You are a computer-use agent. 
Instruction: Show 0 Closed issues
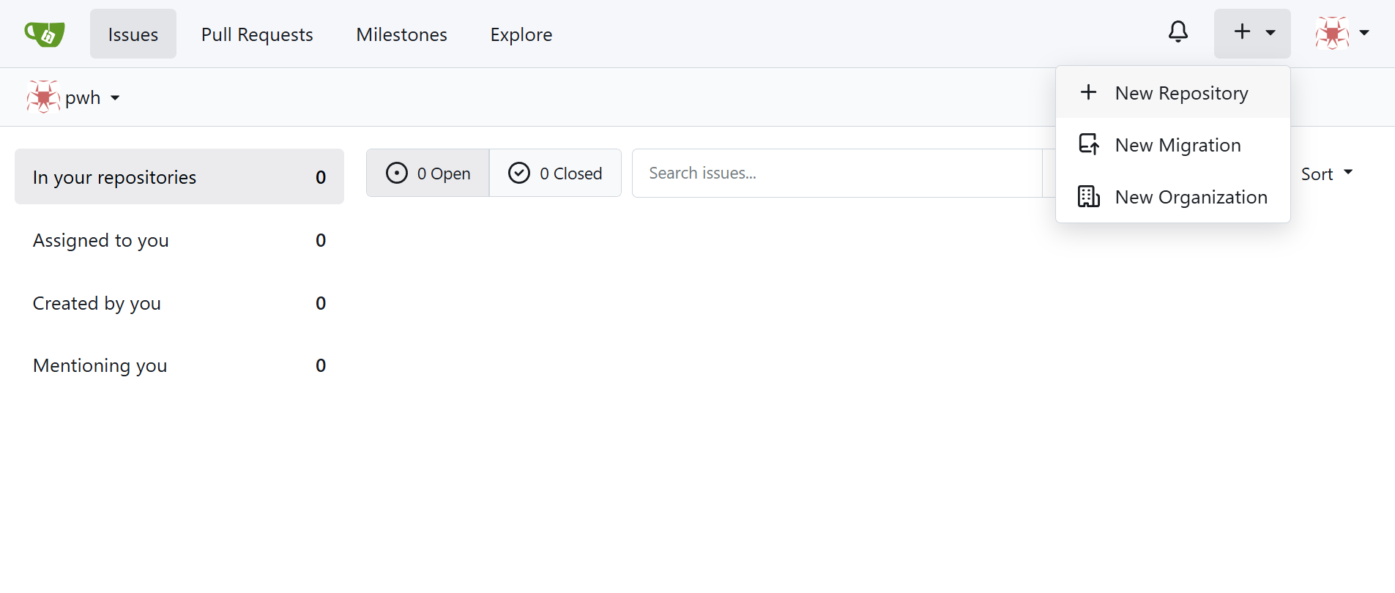pos(555,174)
